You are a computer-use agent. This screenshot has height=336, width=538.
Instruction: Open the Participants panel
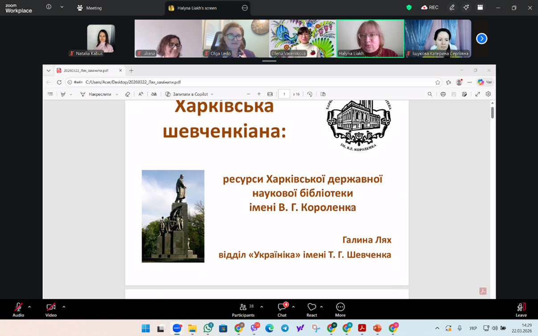[243, 309]
